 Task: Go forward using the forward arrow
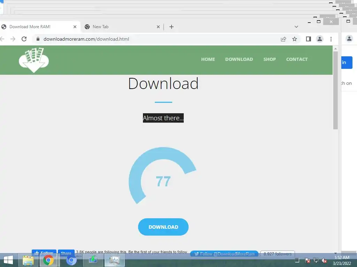point(13,39)
